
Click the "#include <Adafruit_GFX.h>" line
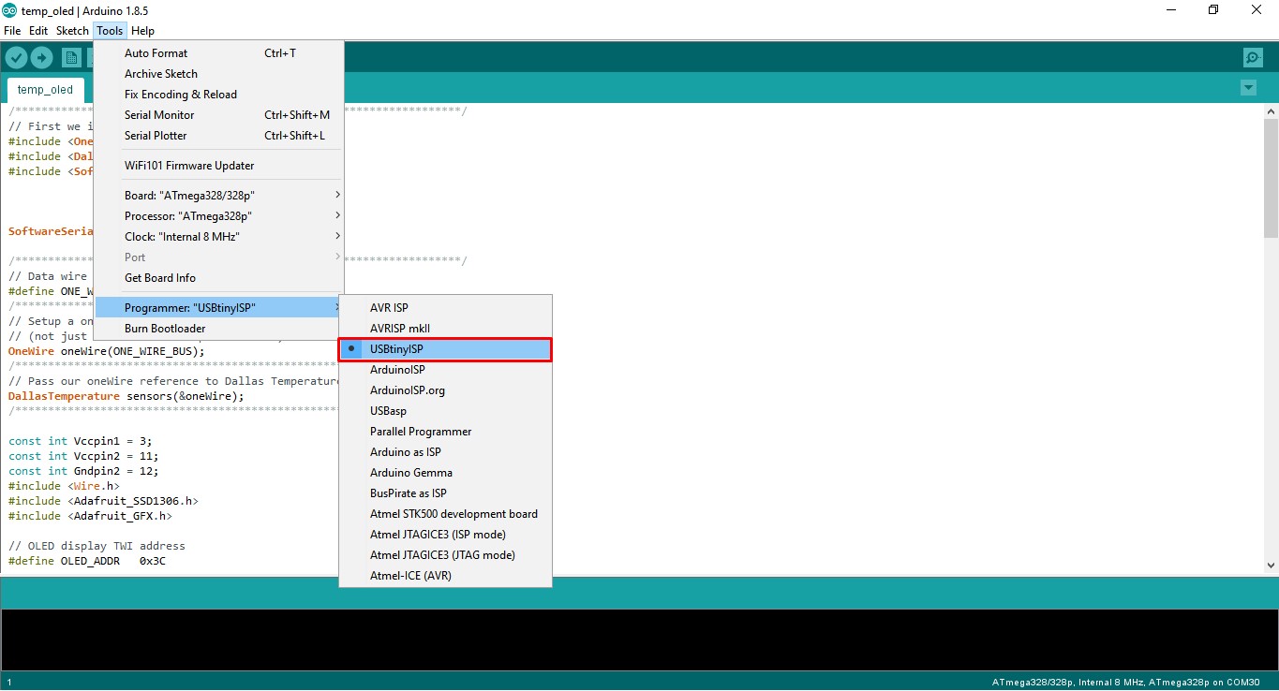click(90, 516)
